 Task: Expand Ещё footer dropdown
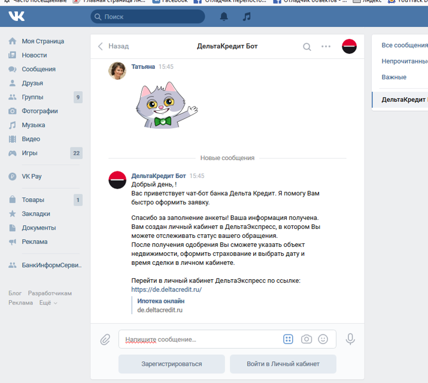tap(48, 303)
